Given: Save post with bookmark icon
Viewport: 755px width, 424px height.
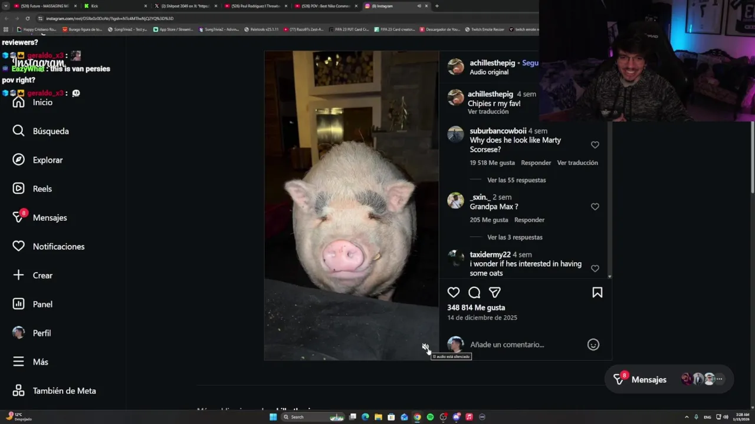Looking at the screenshot, I should pyautogui.click(x=597, y=293).
